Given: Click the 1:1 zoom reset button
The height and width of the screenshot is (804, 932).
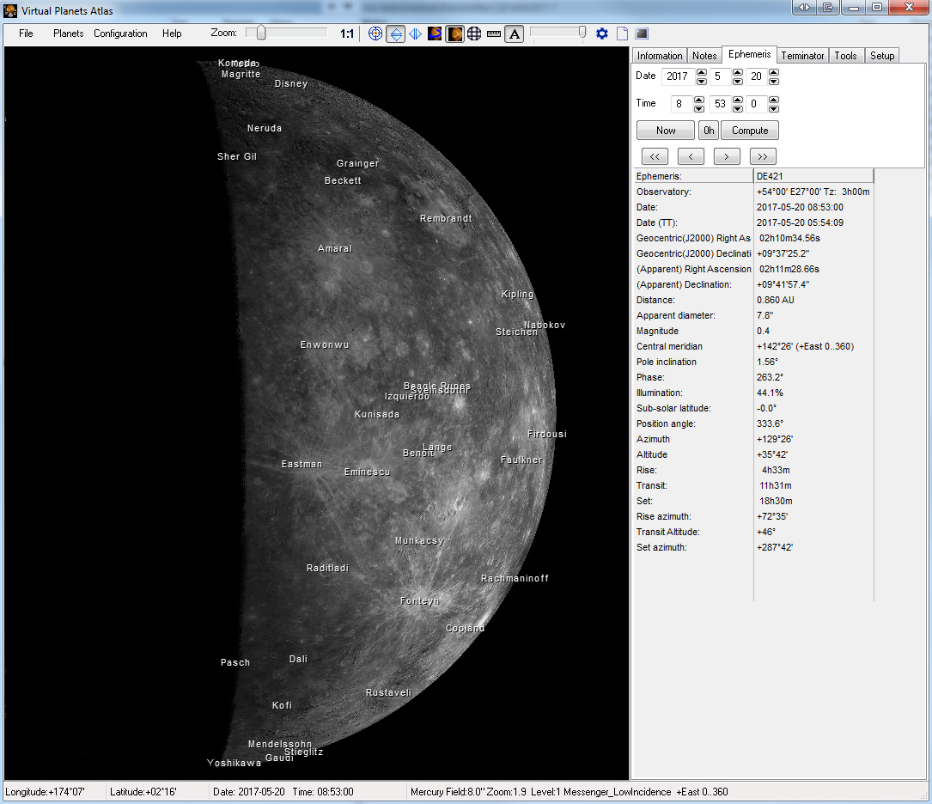Looking at the screenshot, I should point(347,33).
